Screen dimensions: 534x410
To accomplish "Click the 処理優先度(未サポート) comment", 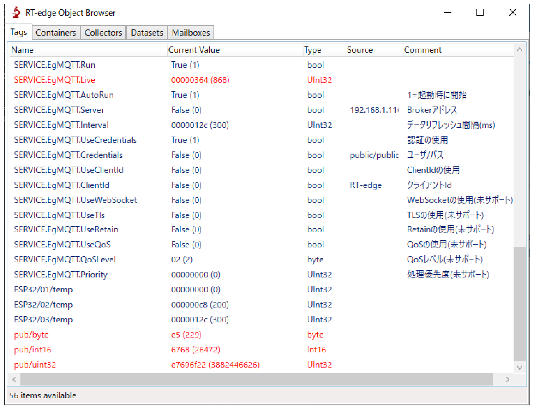I will (448, 274).
